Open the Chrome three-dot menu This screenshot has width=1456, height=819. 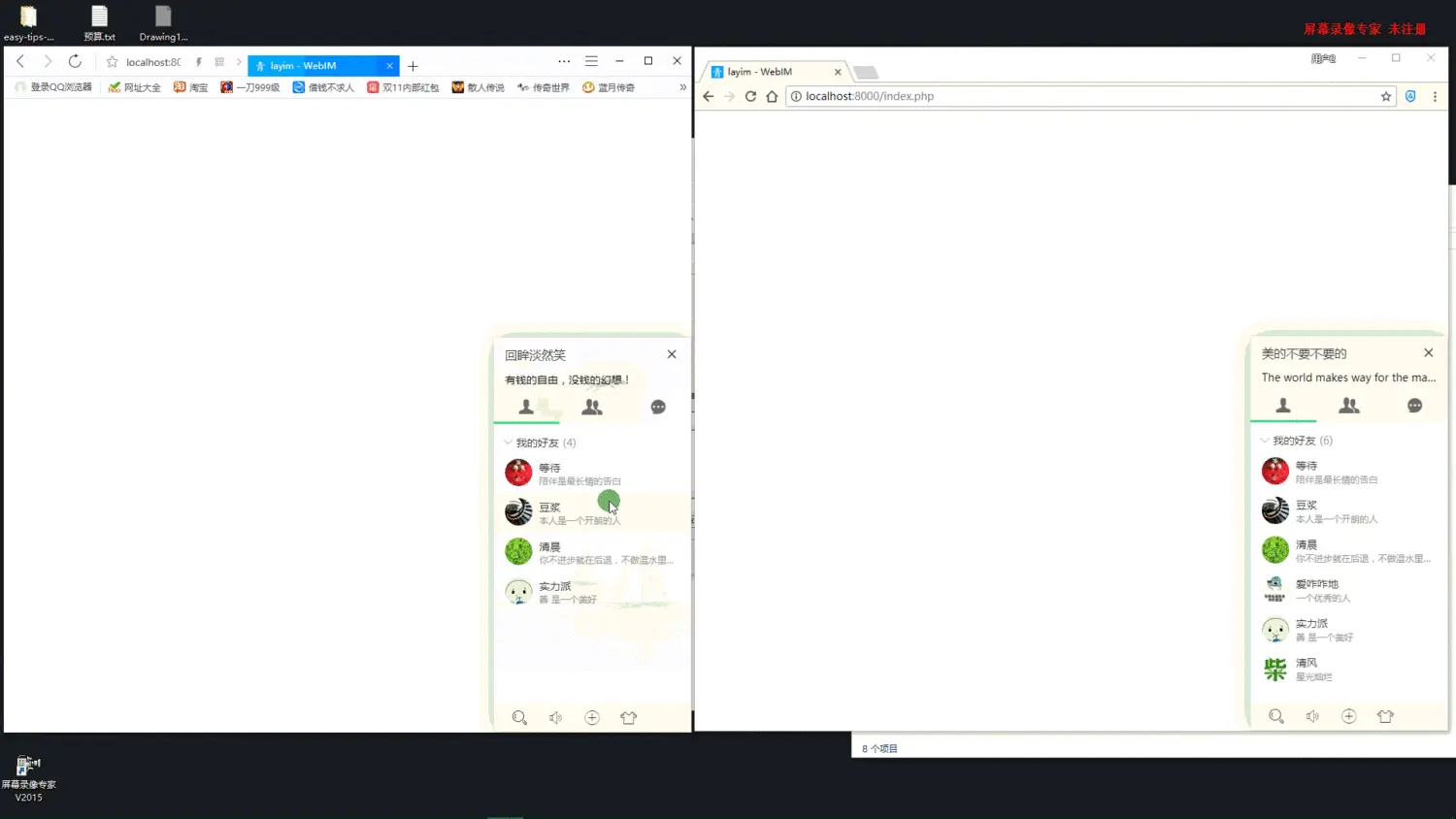1435,96
